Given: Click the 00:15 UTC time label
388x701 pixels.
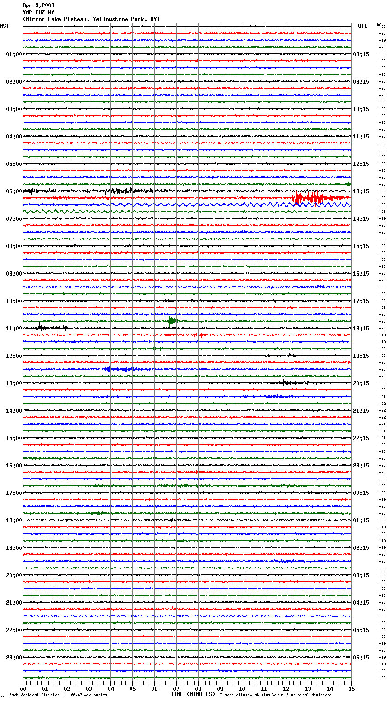Looking at the screenshot, I should (361, 493).
